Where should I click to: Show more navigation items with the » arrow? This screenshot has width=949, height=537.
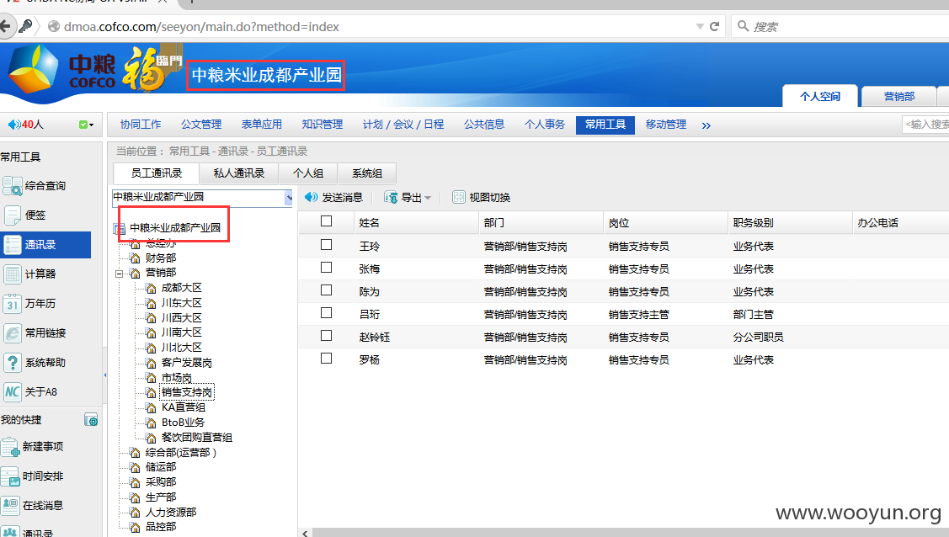(x=706, y=125)
